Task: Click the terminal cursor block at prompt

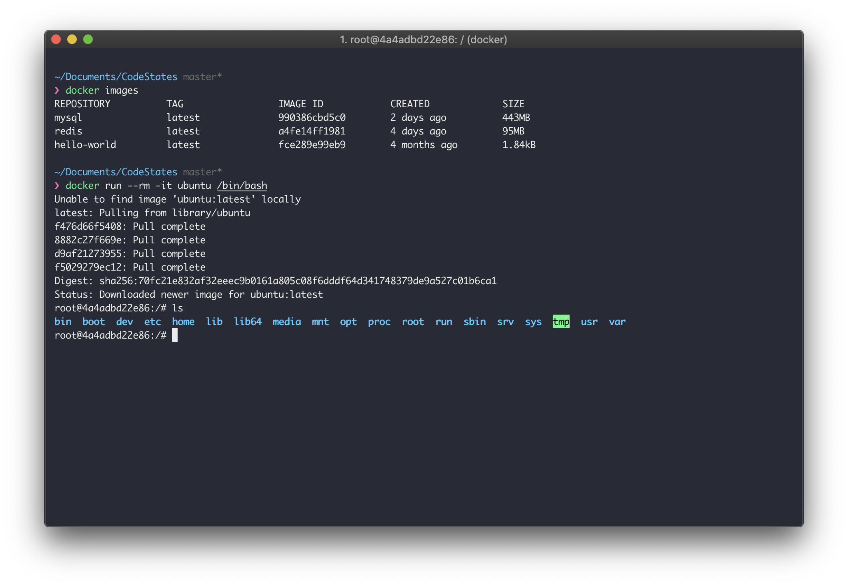Action: coord(175,335)
